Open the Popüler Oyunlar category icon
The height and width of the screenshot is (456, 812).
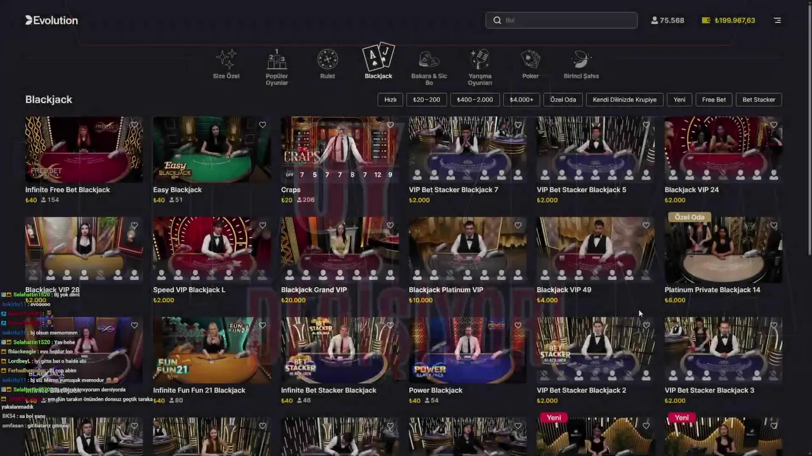(x=277, y=60)
